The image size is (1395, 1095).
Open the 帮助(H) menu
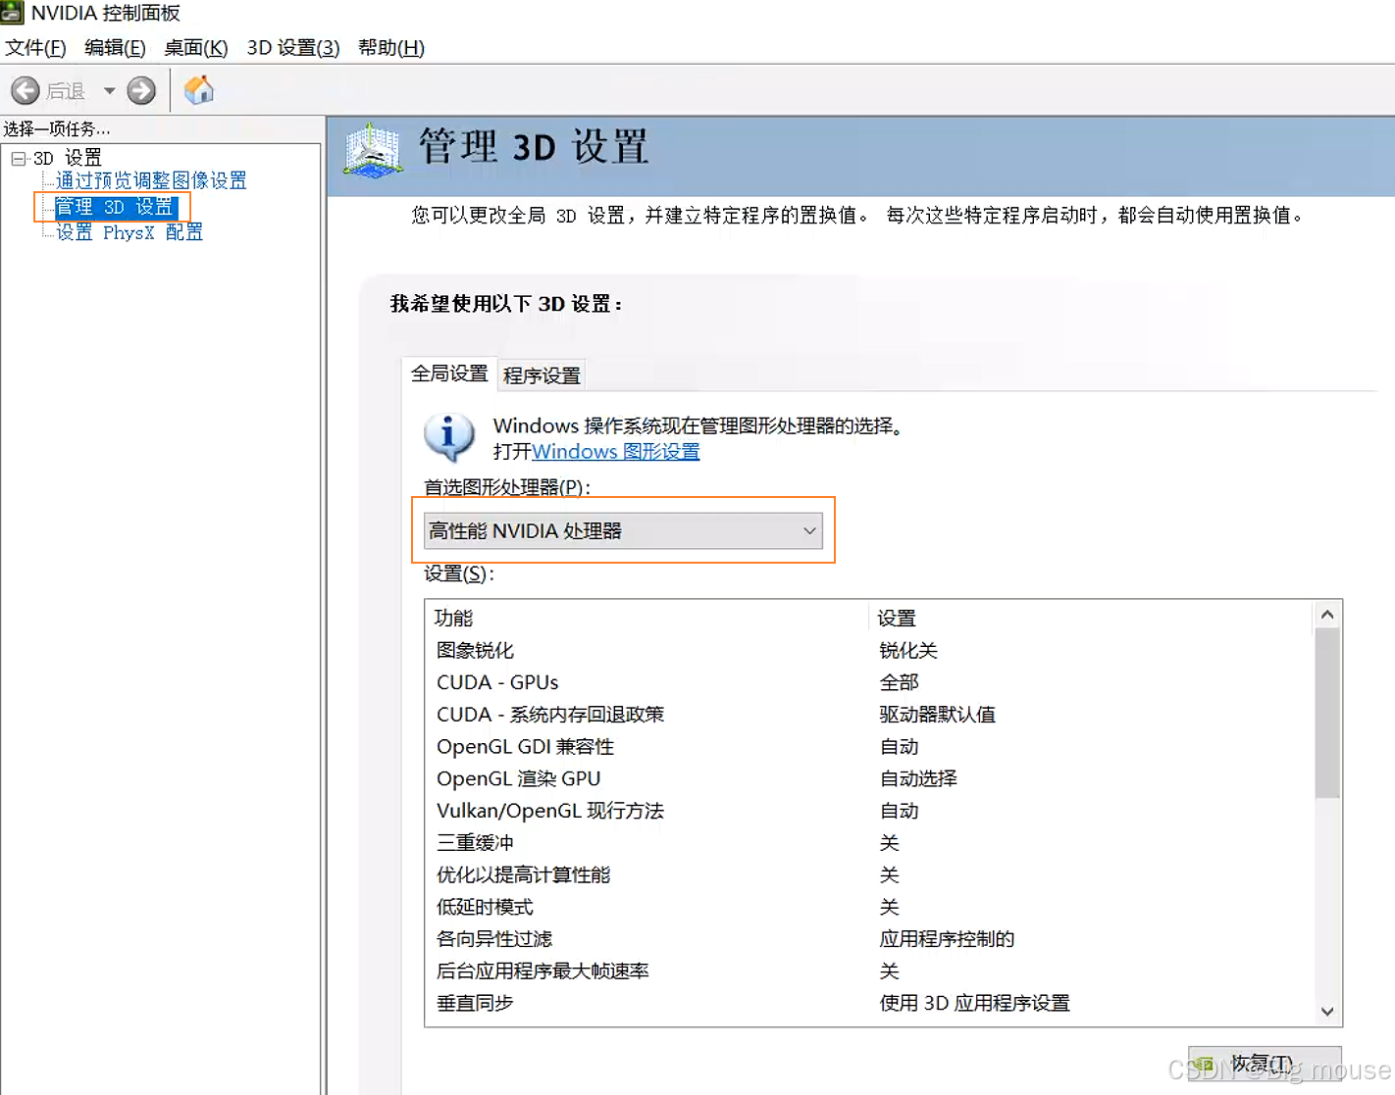point(390,48)
